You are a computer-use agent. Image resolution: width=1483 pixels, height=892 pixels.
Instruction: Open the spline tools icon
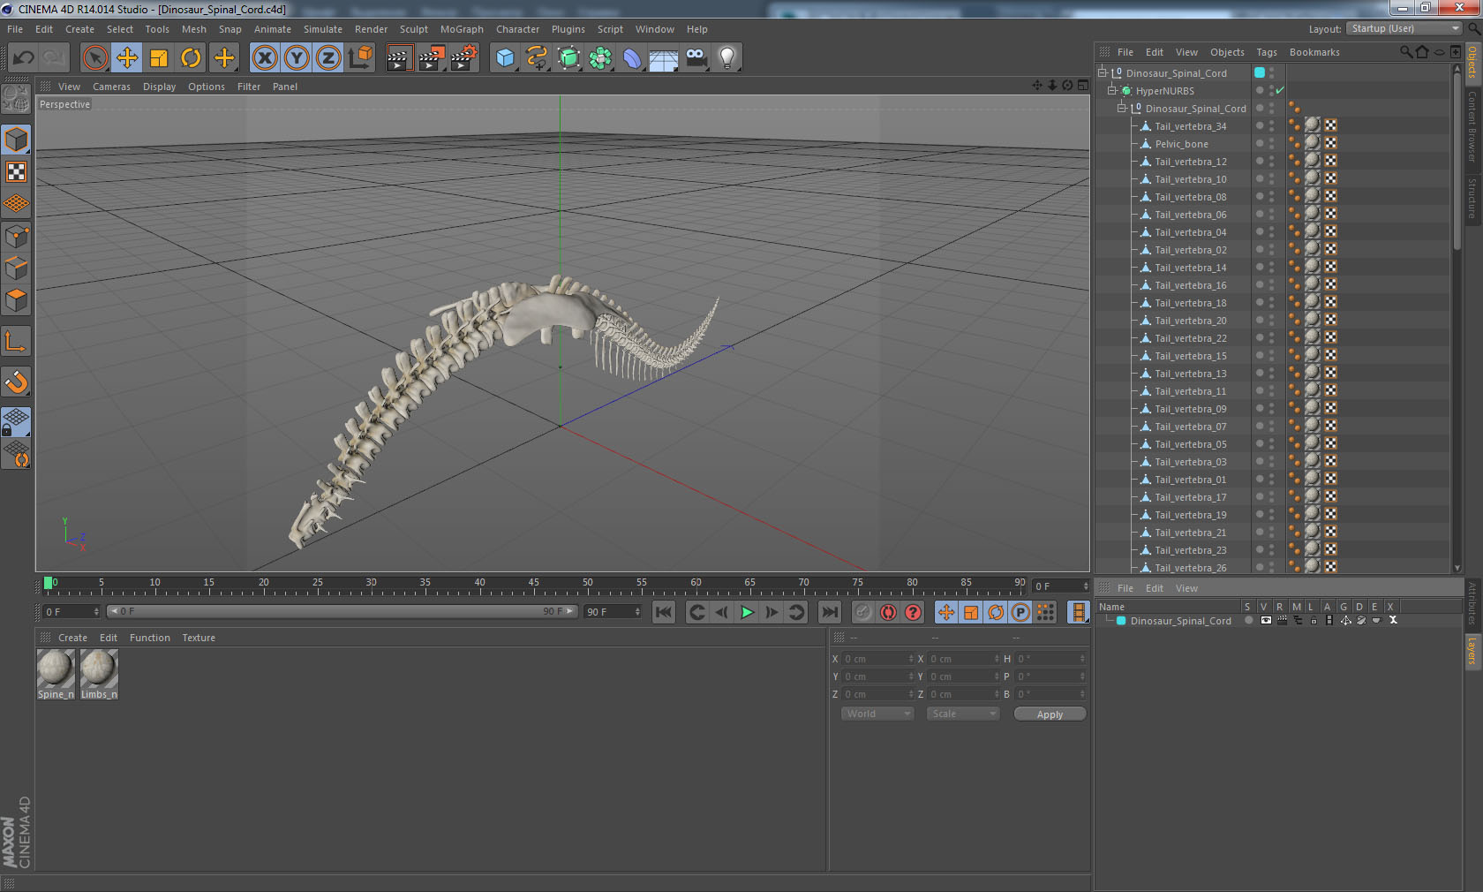coord(537,58)
